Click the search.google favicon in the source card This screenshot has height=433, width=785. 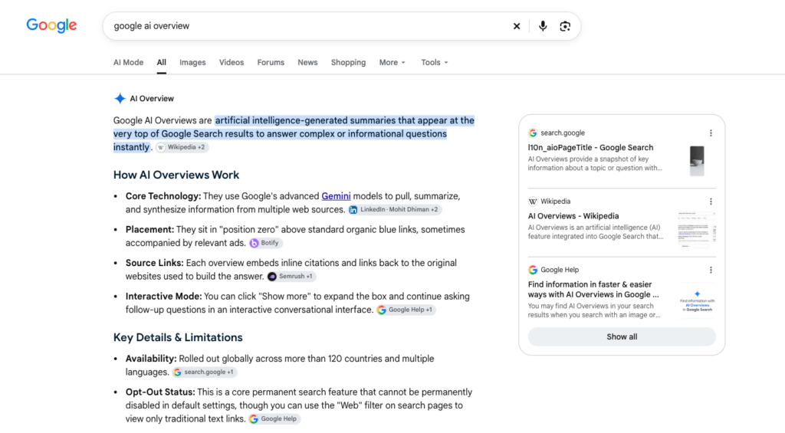pos(533,133)
